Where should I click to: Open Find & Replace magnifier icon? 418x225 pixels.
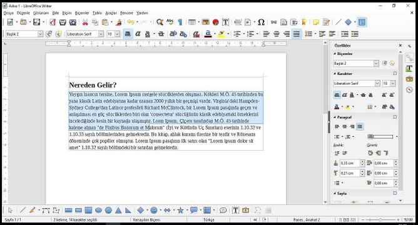[160, 22]
